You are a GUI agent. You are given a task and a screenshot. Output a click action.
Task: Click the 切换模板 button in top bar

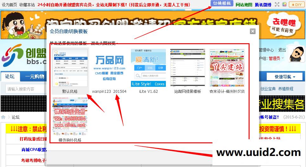(222, 3)
